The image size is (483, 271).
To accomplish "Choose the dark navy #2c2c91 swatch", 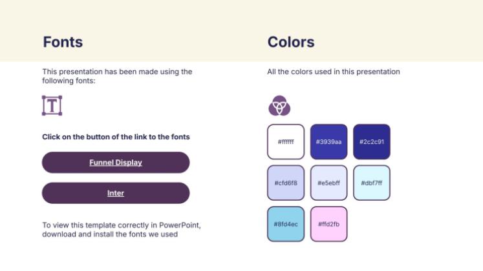I will [372, 142].
